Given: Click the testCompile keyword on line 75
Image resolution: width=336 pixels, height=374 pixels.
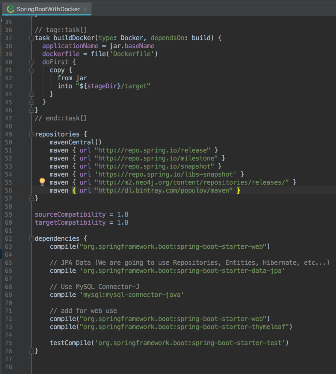Looking at the screenshot, I should click(x=70, y=343).
